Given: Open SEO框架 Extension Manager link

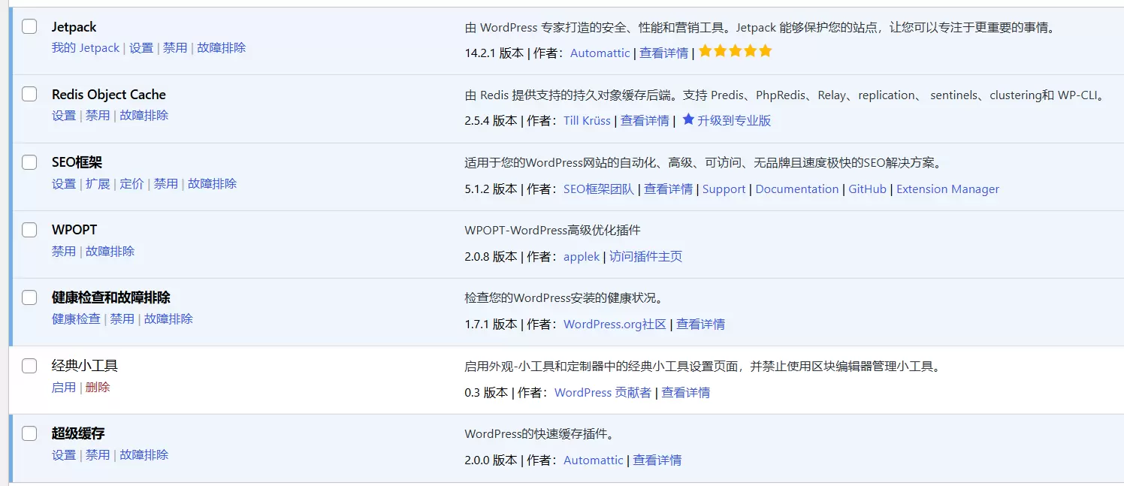Looking at the screenshot, I should [947, 189].
